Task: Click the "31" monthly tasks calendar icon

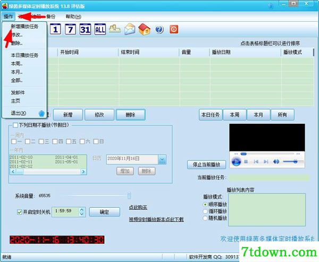Action: tap(85, 29)
